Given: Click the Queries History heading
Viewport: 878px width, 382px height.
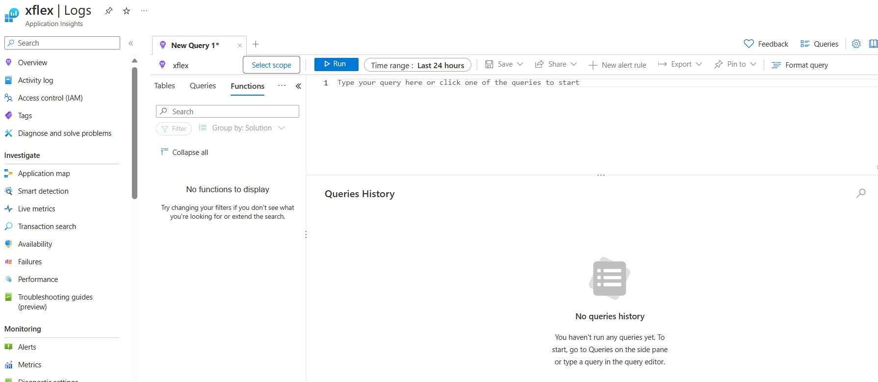Looking at the screenshot, I should [x=360, y=194].
